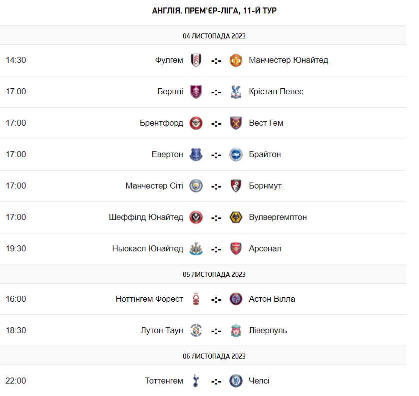Click the Arsenal club crest
The height and width of the screenshot is (396, 419).
click(x=236, y=249)
